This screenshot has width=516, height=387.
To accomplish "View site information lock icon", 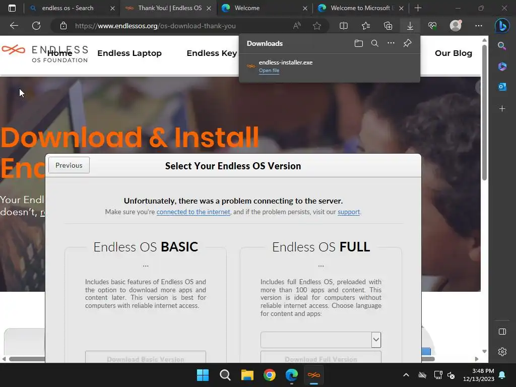I will [63, 26].
